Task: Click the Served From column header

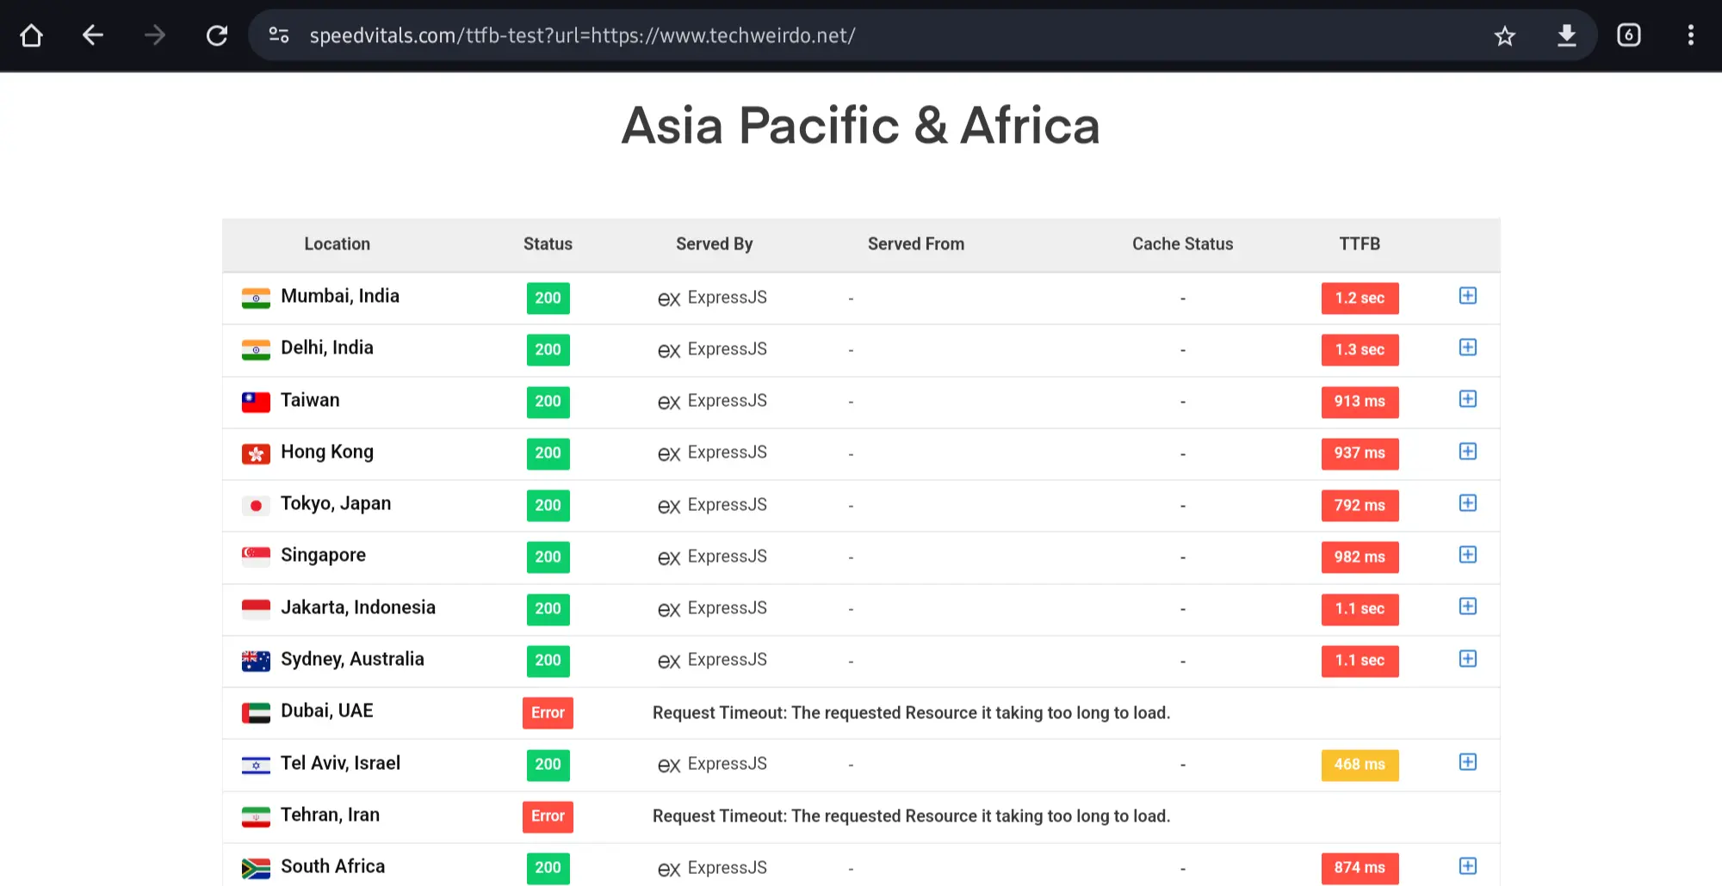Action: (916, 244)
